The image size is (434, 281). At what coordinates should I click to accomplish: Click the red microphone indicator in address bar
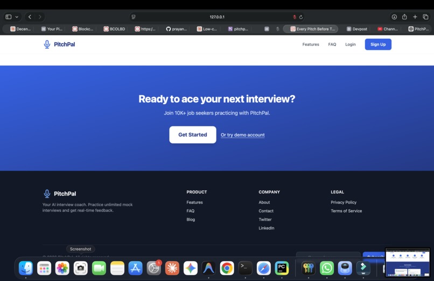click(x=295, y=17)
